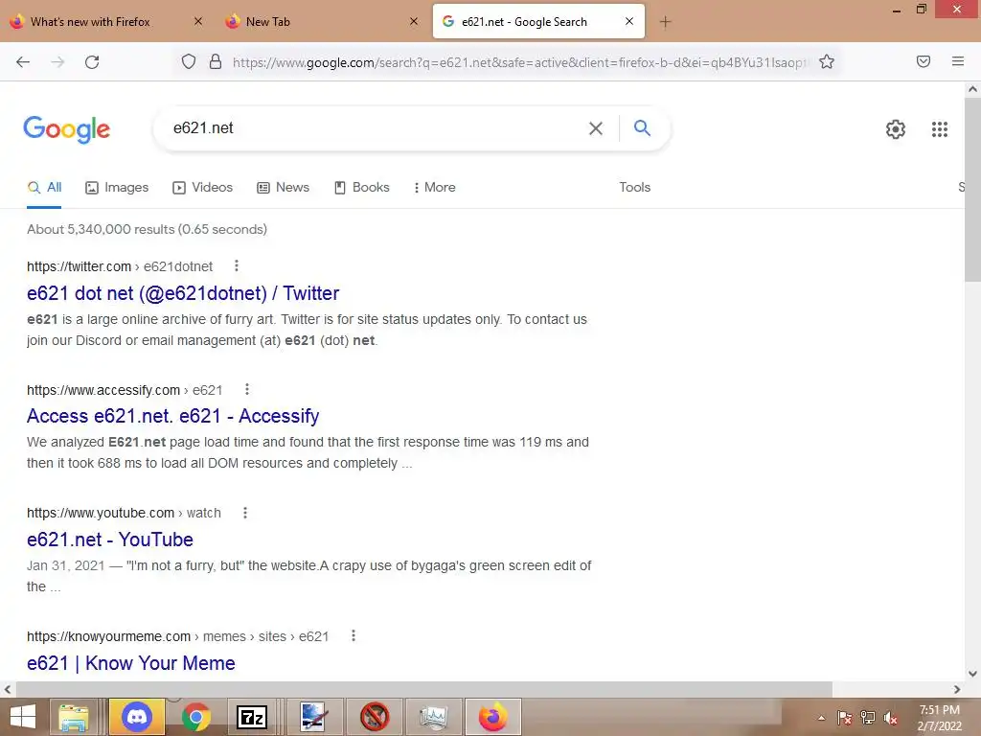Launch Google Chrome from the taskbar

(x=195, y=717)
